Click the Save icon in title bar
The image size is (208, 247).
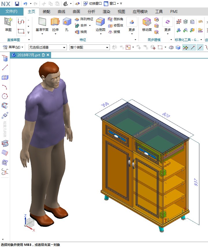click(17, 3)
